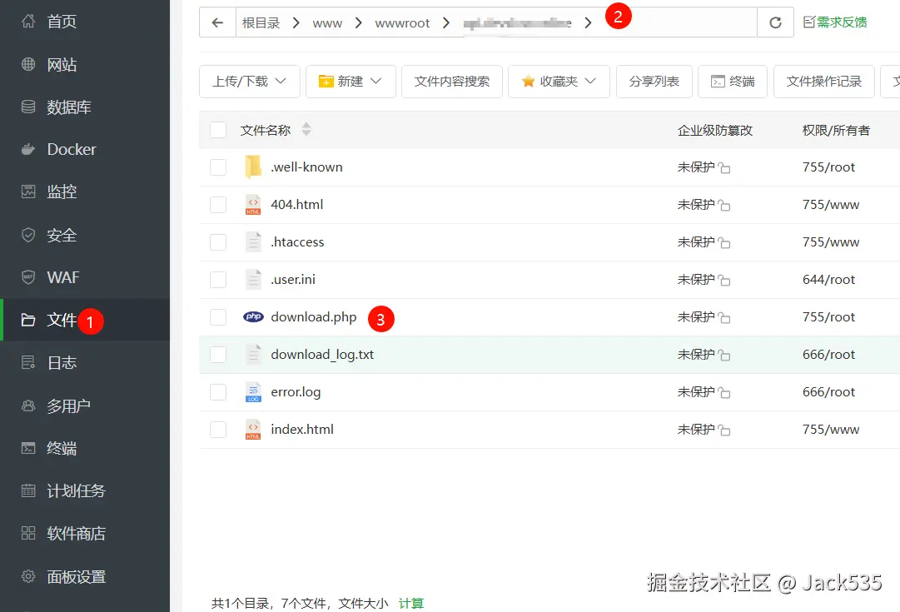Click the 计划任务 calendar icon

point(28,491)
